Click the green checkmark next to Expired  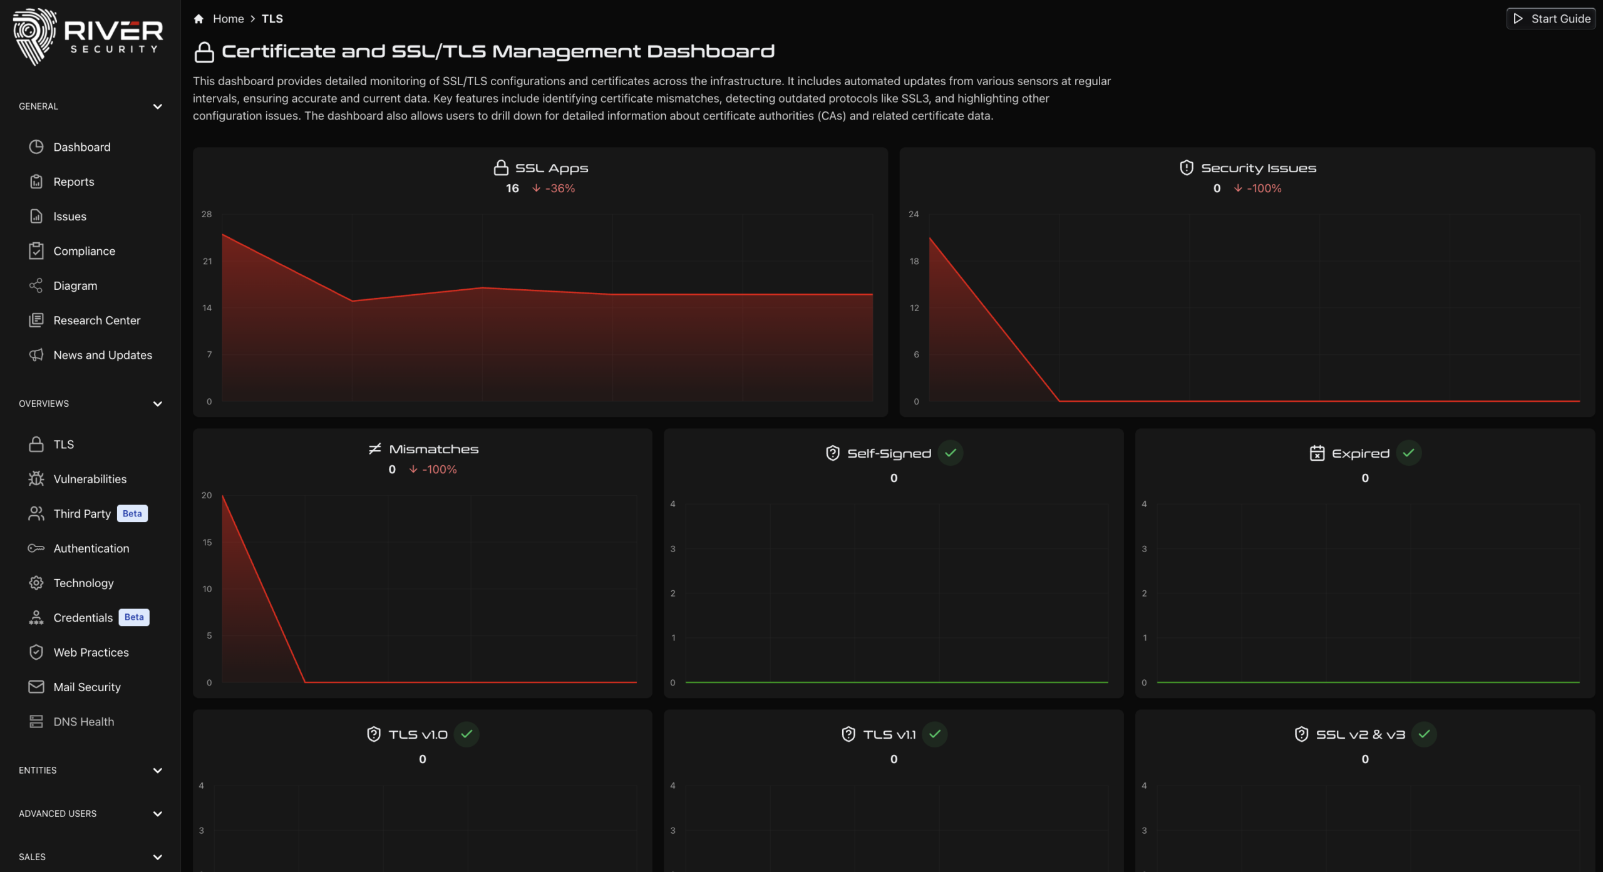pos(1409,453)
